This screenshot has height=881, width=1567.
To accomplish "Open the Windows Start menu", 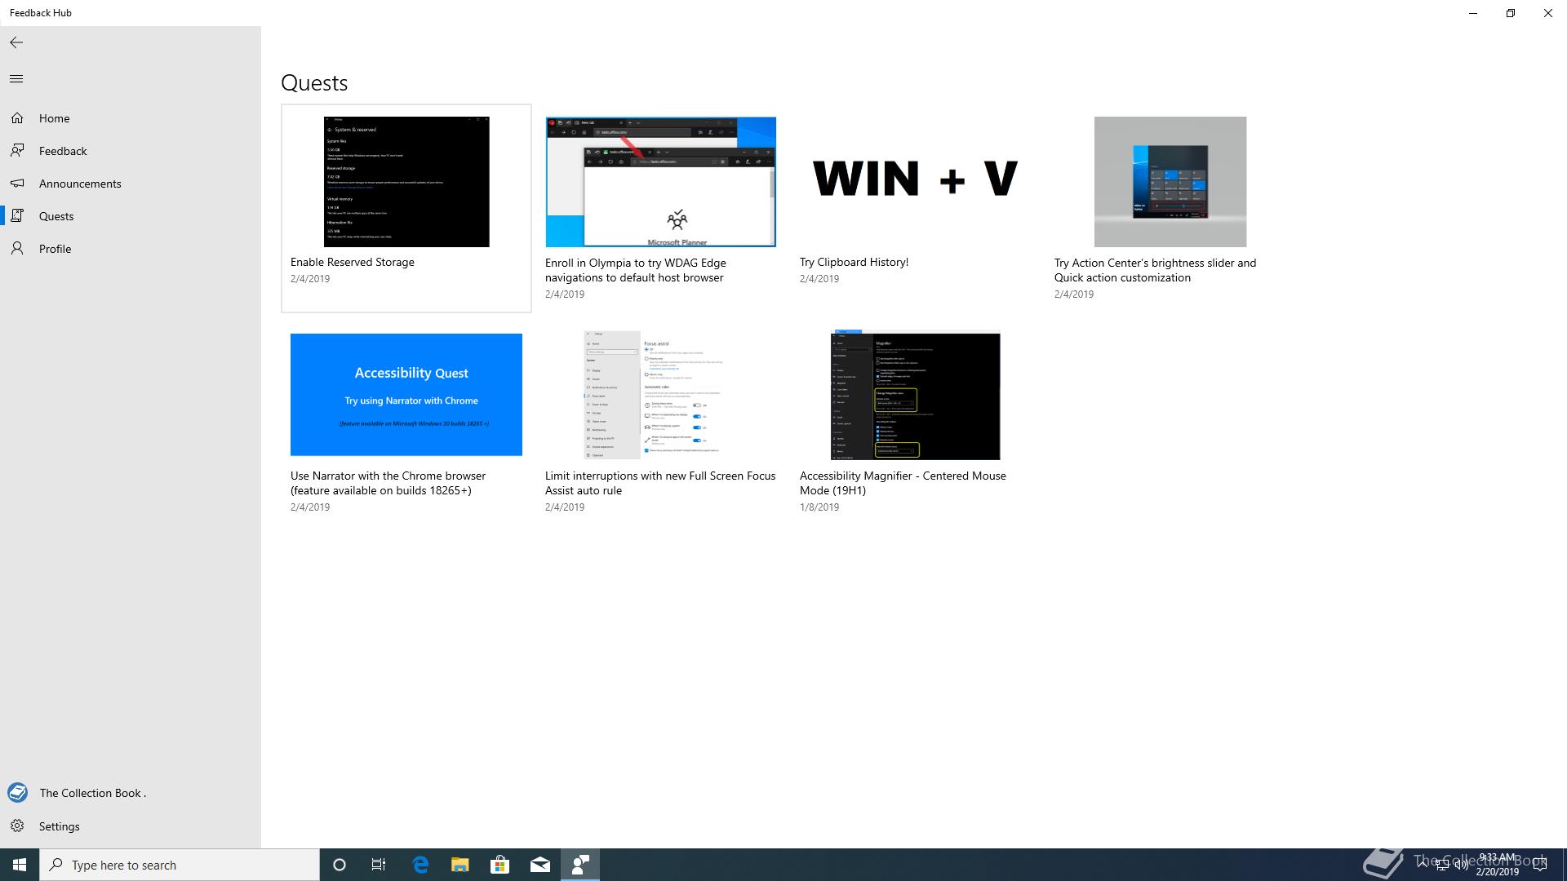I will (20, 865).
